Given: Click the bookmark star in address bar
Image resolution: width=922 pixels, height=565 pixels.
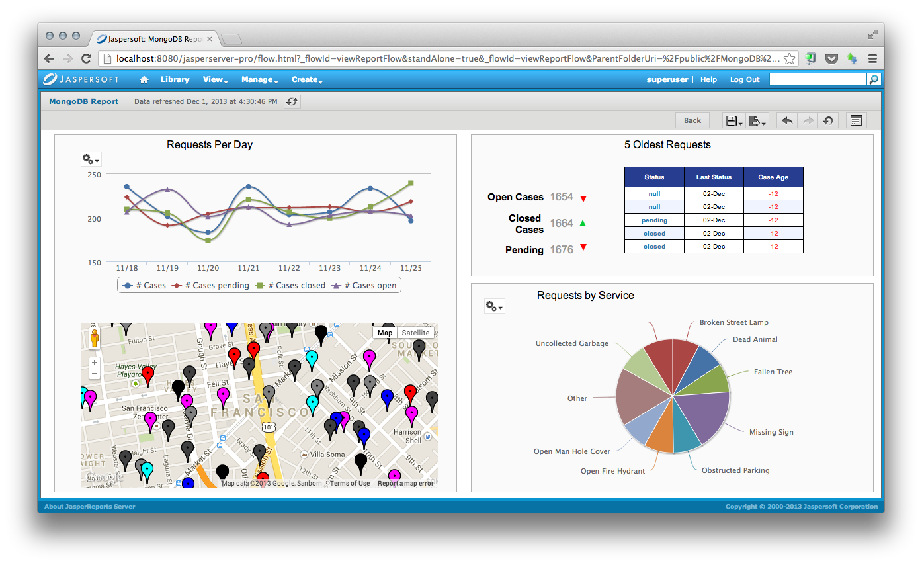Looking at the screenshot, I should (789, 58).
